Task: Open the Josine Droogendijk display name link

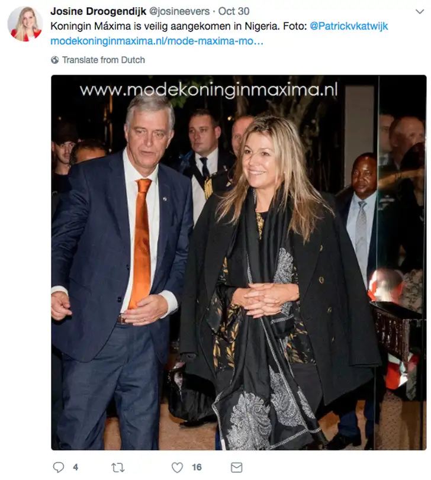Action: click(98, 11)
